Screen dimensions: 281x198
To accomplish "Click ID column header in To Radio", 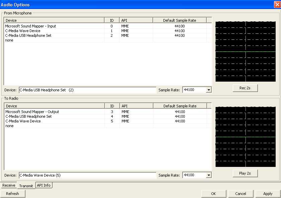I will 112,106.
